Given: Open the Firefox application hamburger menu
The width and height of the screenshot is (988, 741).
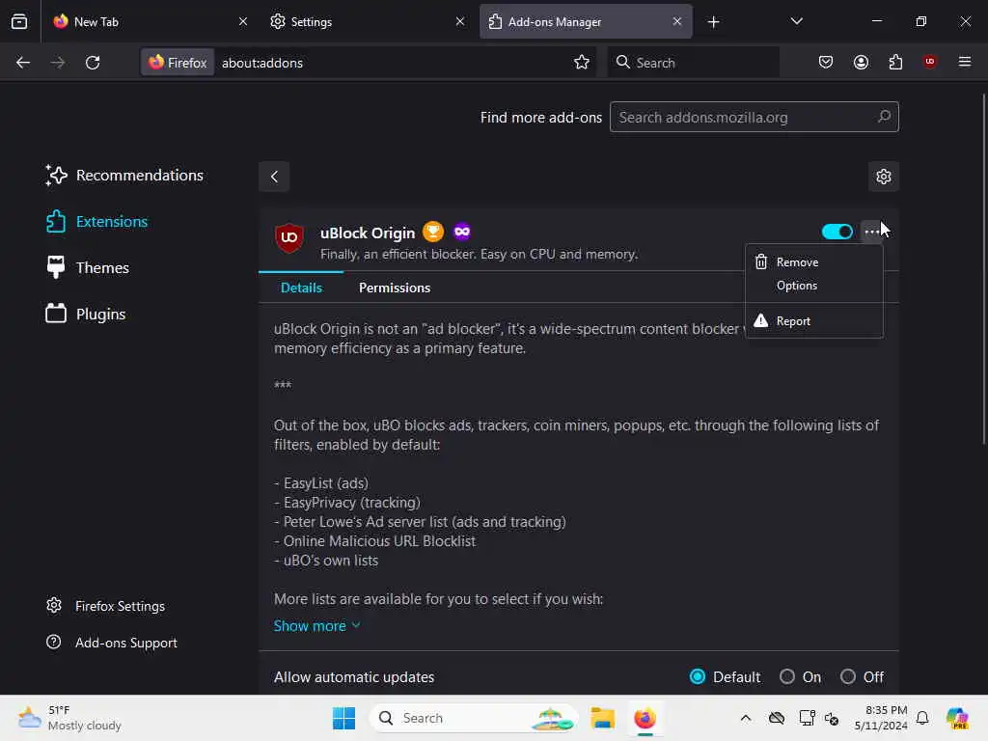Looking at the screenshot, I should tap(965, 62).
